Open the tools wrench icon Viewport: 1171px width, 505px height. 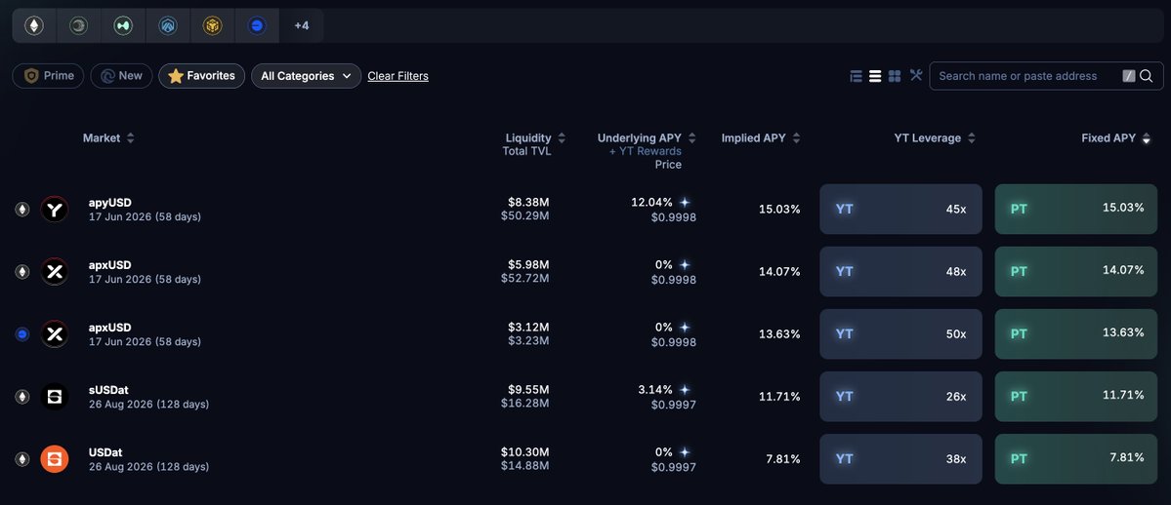[x=916, y=75]
